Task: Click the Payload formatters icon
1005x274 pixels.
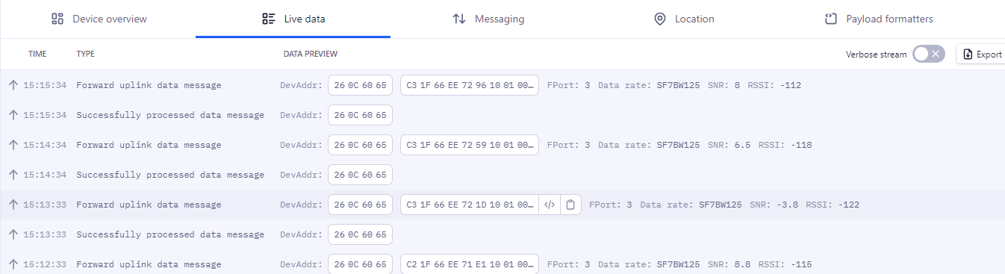Action: coord(830,19)
